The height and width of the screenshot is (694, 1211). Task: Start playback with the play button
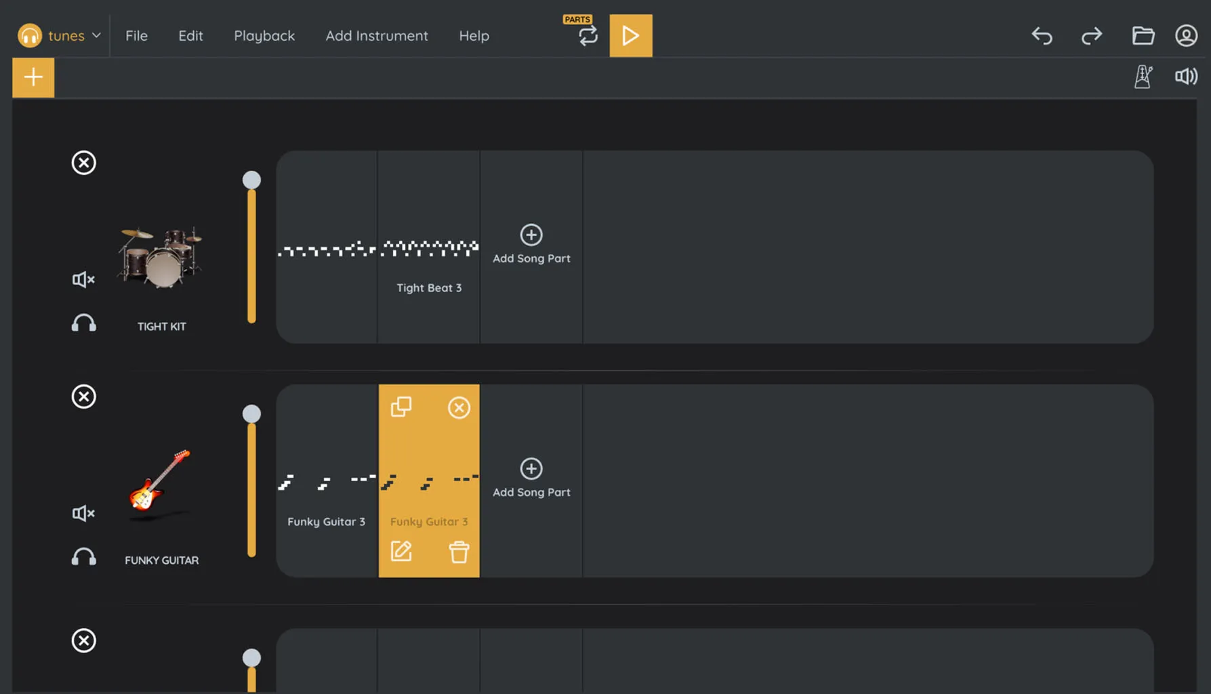coord(630,35)
